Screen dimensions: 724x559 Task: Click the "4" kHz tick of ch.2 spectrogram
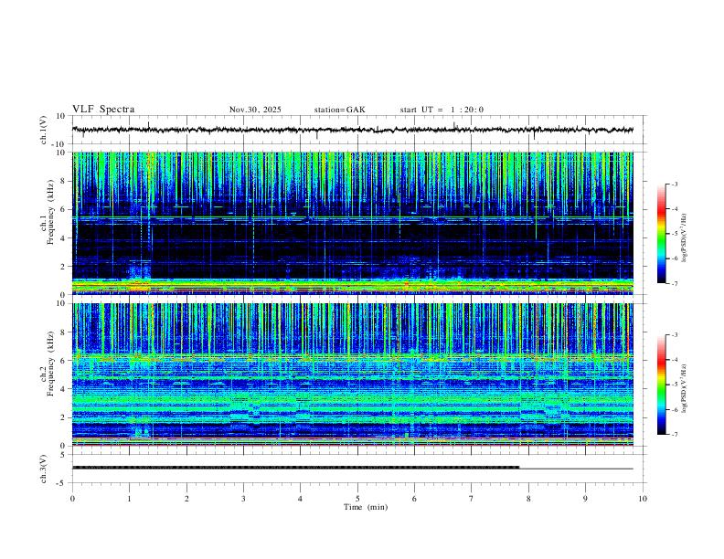[63, 389]
